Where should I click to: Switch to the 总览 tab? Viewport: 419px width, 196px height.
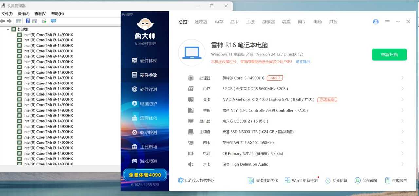tap(183, 22)
